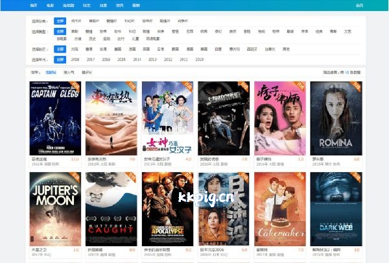Click the orange corner ribbon on Cakemaker poster

click(300, 177)
